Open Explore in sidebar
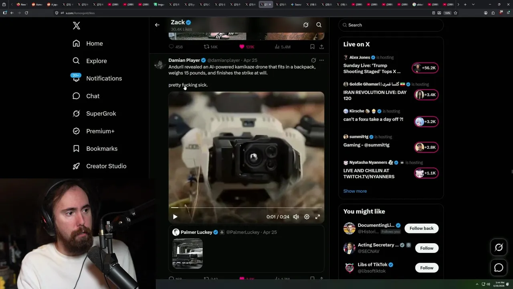Screen dimensions: 513x289 tap(90, 61)
